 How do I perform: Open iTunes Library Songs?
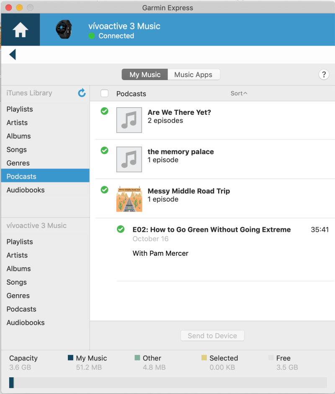(45, 150)
